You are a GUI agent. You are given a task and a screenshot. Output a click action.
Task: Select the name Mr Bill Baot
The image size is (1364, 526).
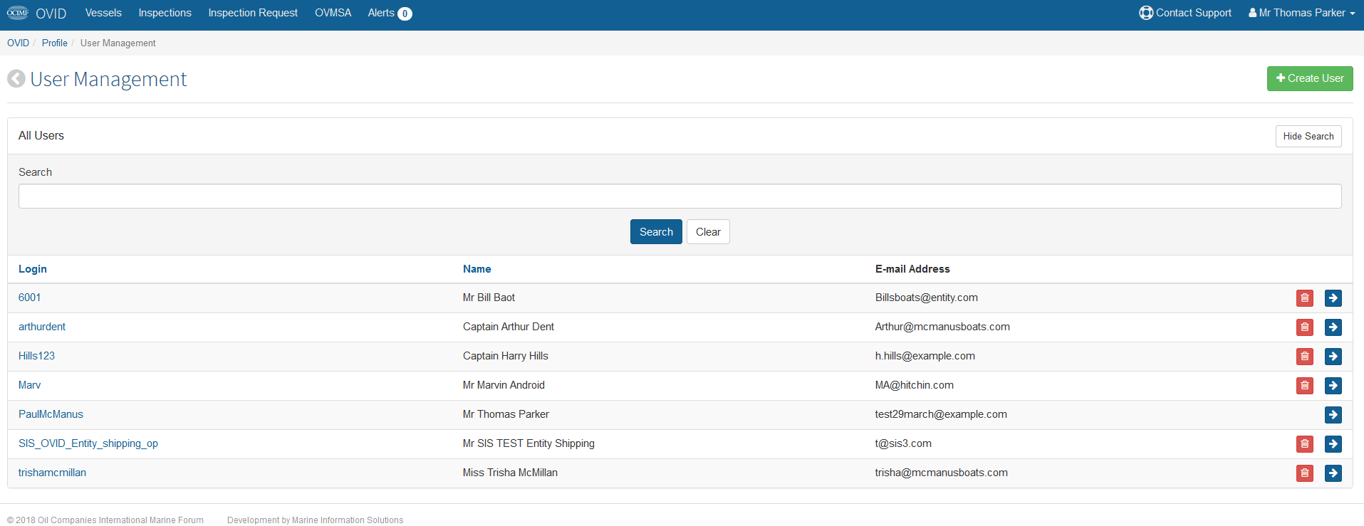[489, 298]
